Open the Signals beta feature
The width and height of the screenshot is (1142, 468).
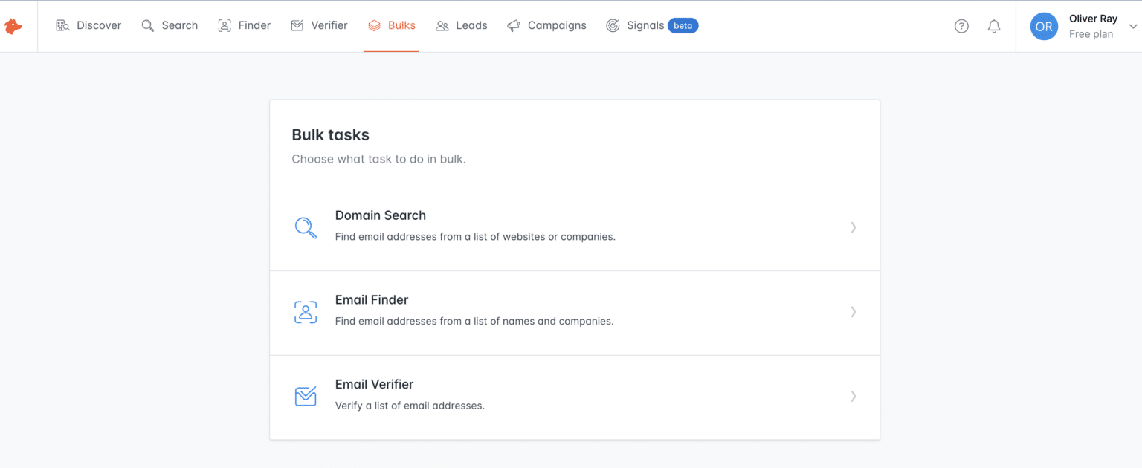(645, 25)
